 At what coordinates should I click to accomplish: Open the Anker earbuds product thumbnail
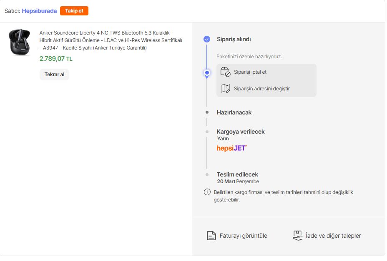tap(19, 42)
